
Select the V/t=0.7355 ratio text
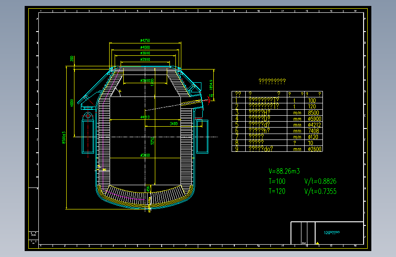[x=320, y=191]
